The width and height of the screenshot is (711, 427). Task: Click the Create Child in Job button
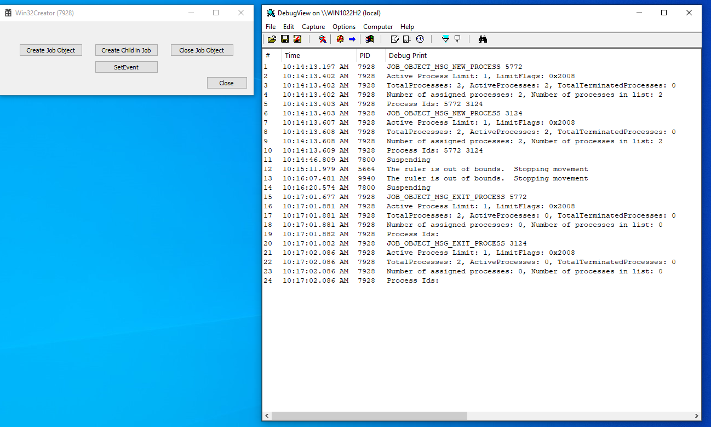coord(127,50)
